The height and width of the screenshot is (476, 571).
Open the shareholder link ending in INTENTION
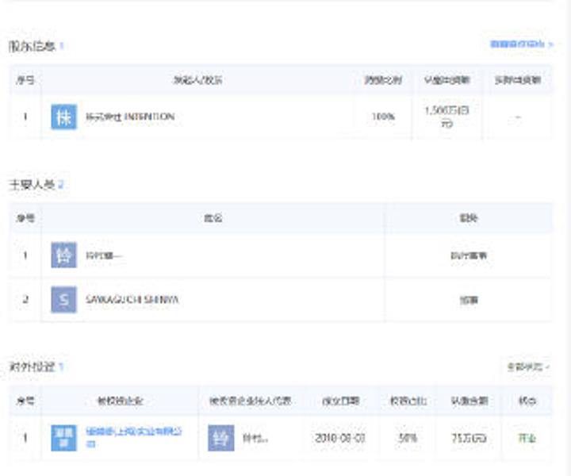pyautogui.click(x=129, y=117)
